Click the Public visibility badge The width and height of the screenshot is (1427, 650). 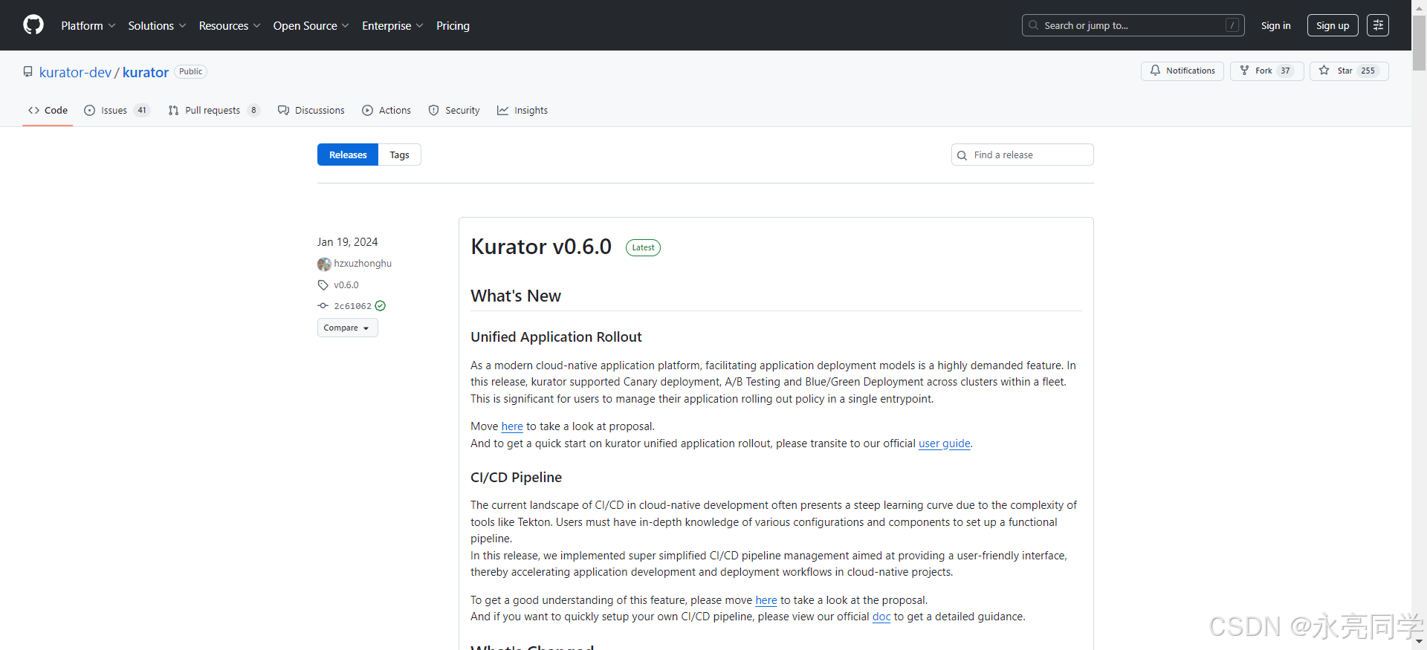[x=190, y=71]
